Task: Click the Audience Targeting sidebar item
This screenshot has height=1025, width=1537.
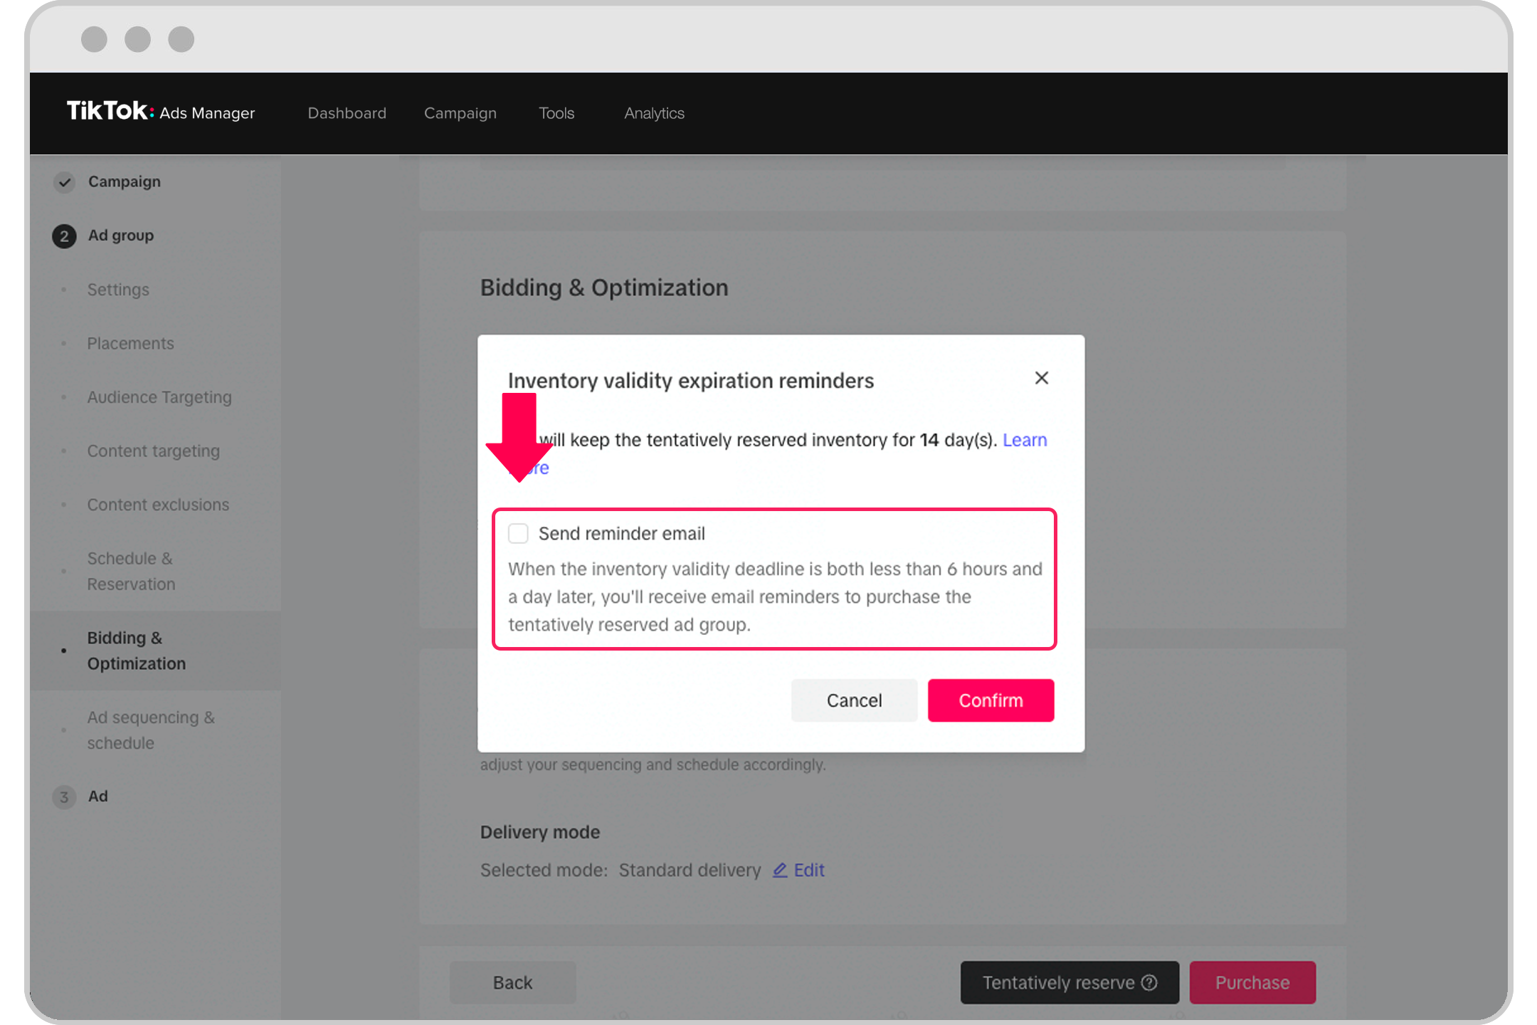Action: (162, 396)
